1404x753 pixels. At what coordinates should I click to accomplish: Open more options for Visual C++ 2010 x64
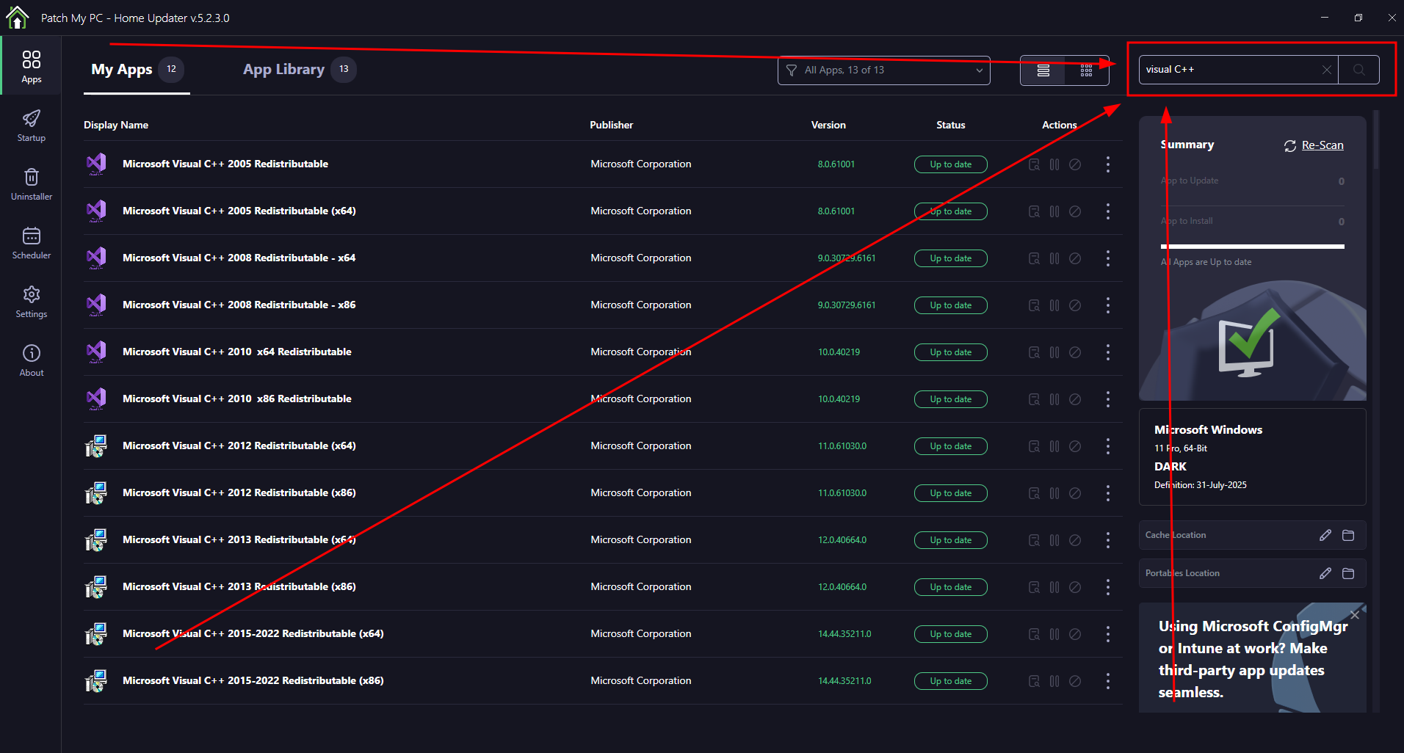[x=1108, y=352]
